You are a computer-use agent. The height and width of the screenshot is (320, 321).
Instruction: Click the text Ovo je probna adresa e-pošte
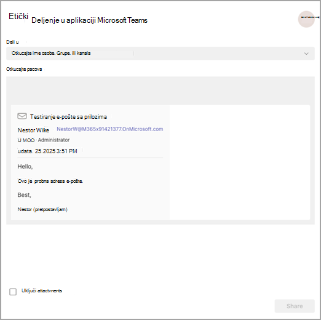pyautogui.click(x=50, y=181)
